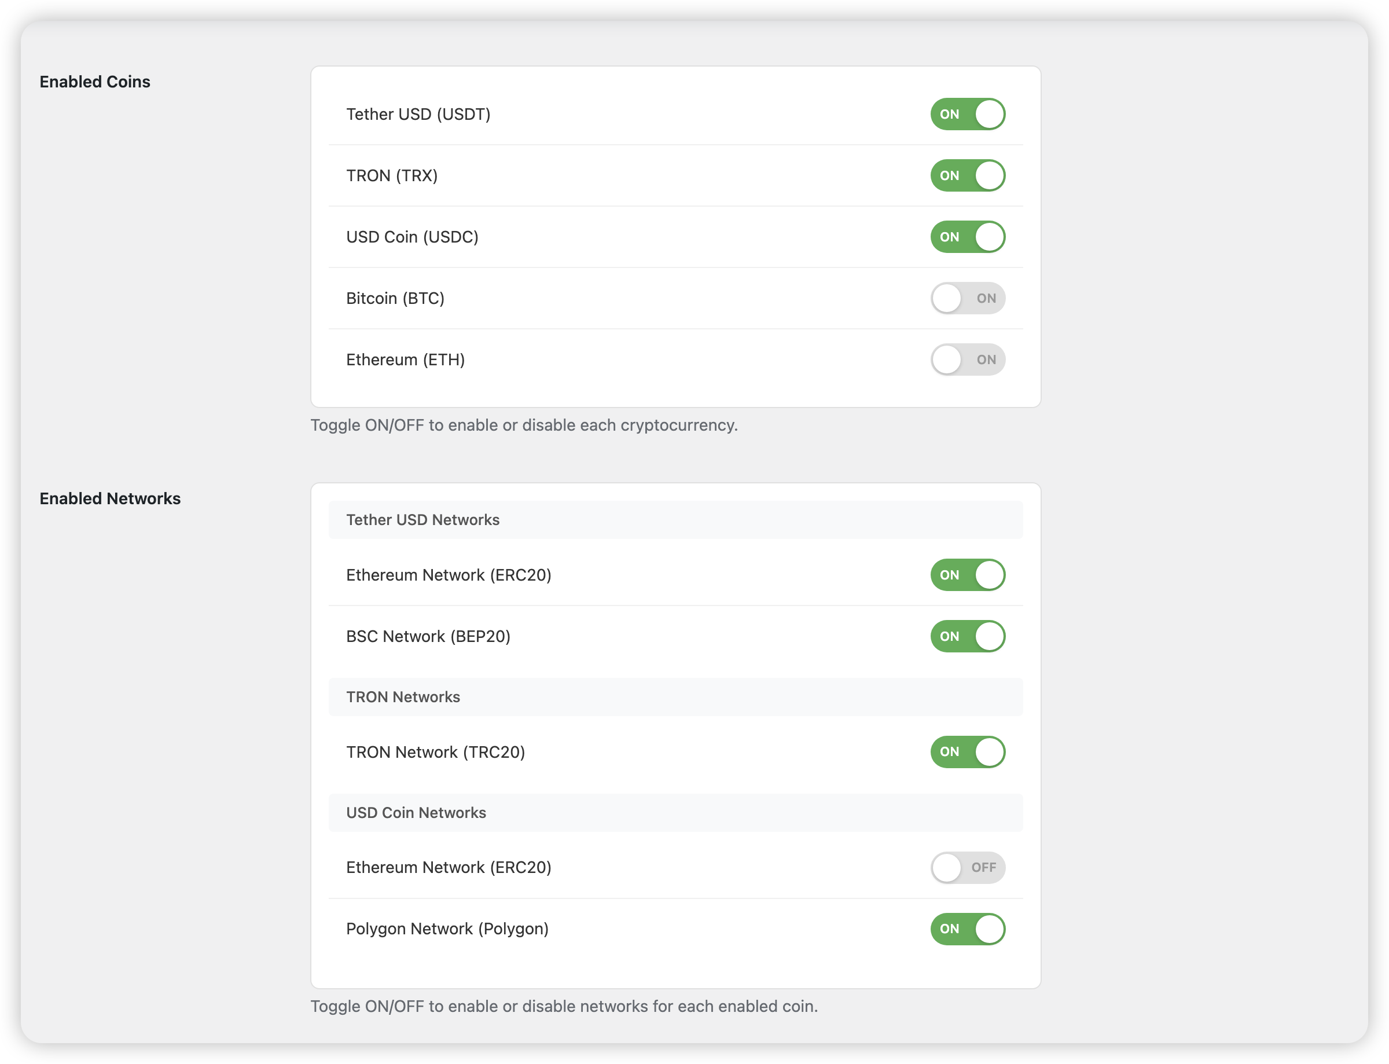The width and height of the screenshot is (1389, 1064).
Task: Enable the Ethereum (ETH) coin
Action: click(967, 359)
